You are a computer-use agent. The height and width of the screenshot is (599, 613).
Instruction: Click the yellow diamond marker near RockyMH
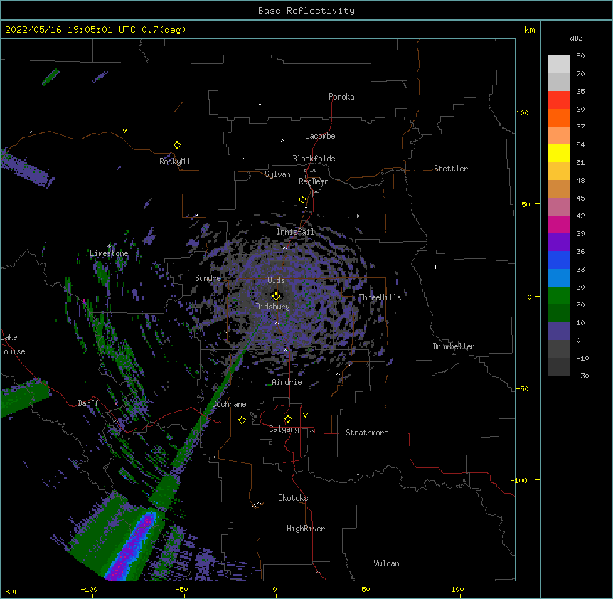tap(177, 145)
